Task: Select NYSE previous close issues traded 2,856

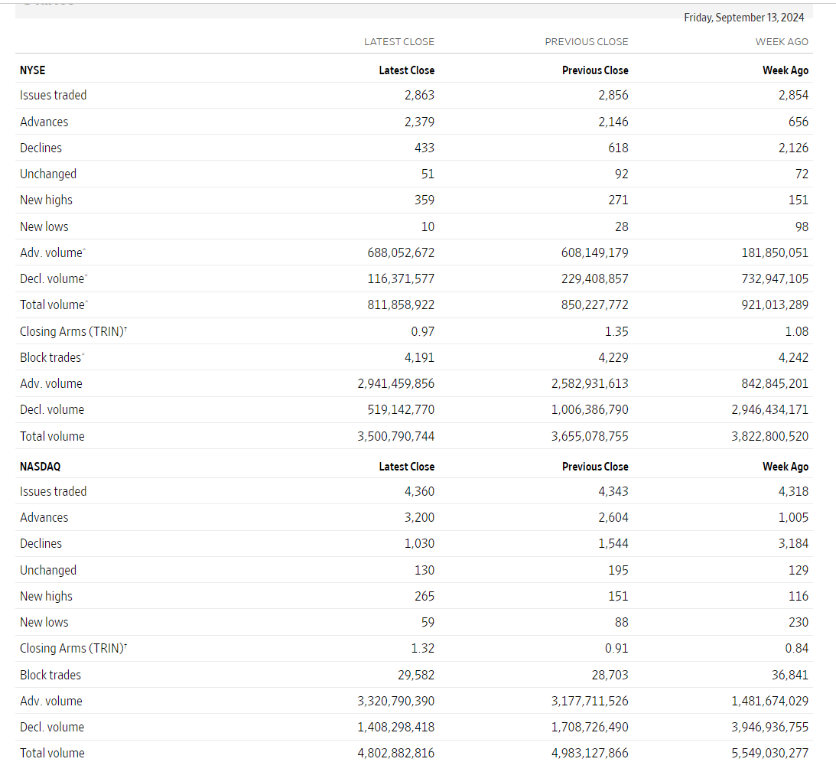Action: pos(613,95)
